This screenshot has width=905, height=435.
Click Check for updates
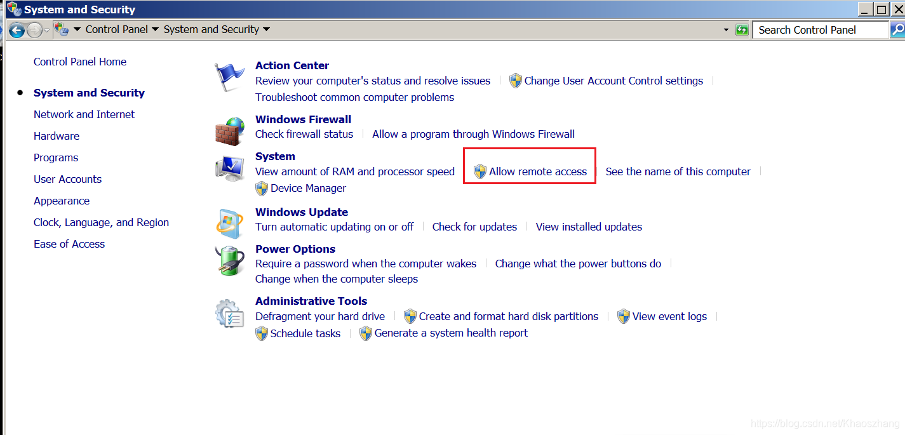(474, 227)
